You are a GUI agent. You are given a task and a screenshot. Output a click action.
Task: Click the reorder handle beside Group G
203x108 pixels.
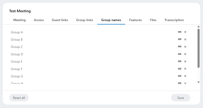pos(180,76)
